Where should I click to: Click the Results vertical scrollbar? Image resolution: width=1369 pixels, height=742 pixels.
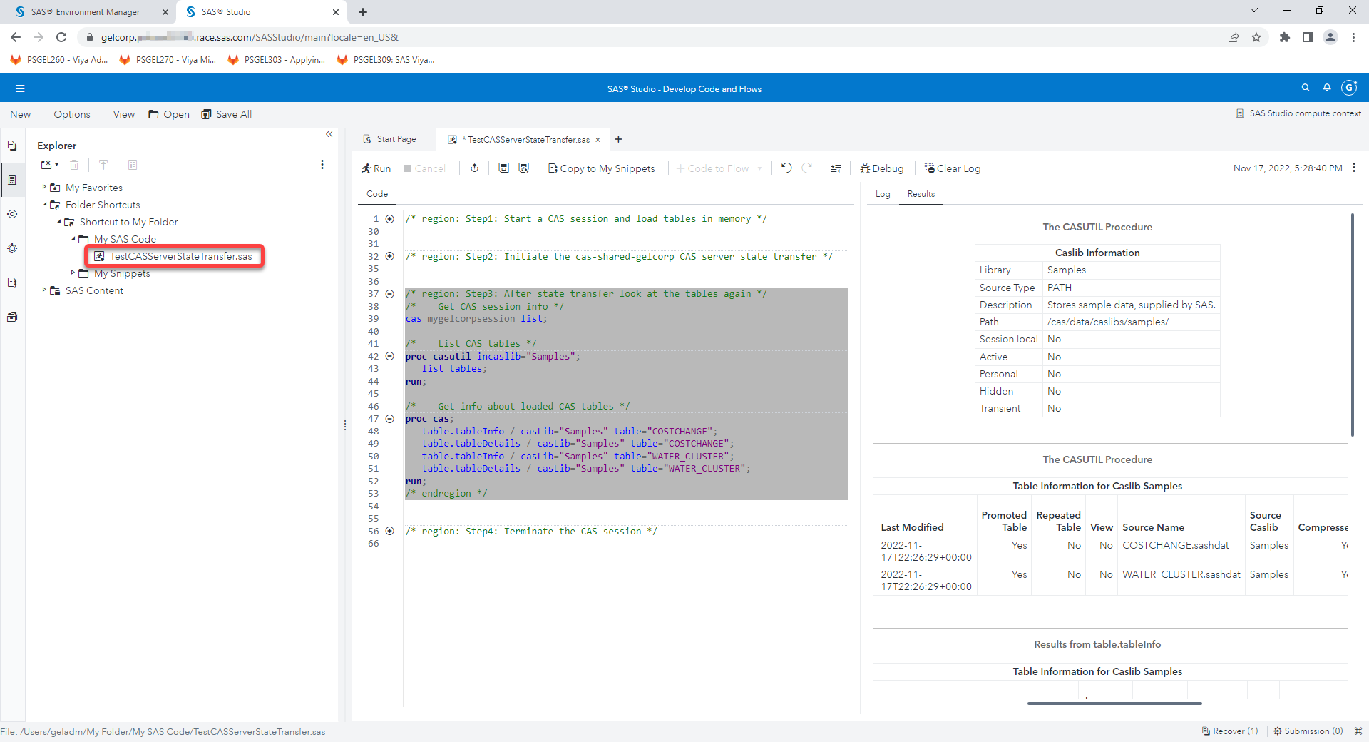[x=1352, y=325]
